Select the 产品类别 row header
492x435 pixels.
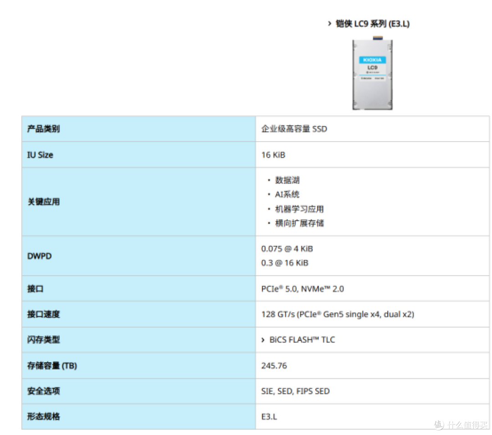tap(138, 129)
